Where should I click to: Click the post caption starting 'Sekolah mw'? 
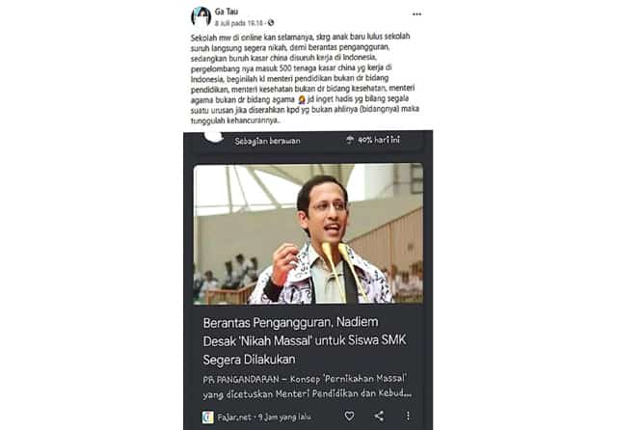tap(305, 78)
